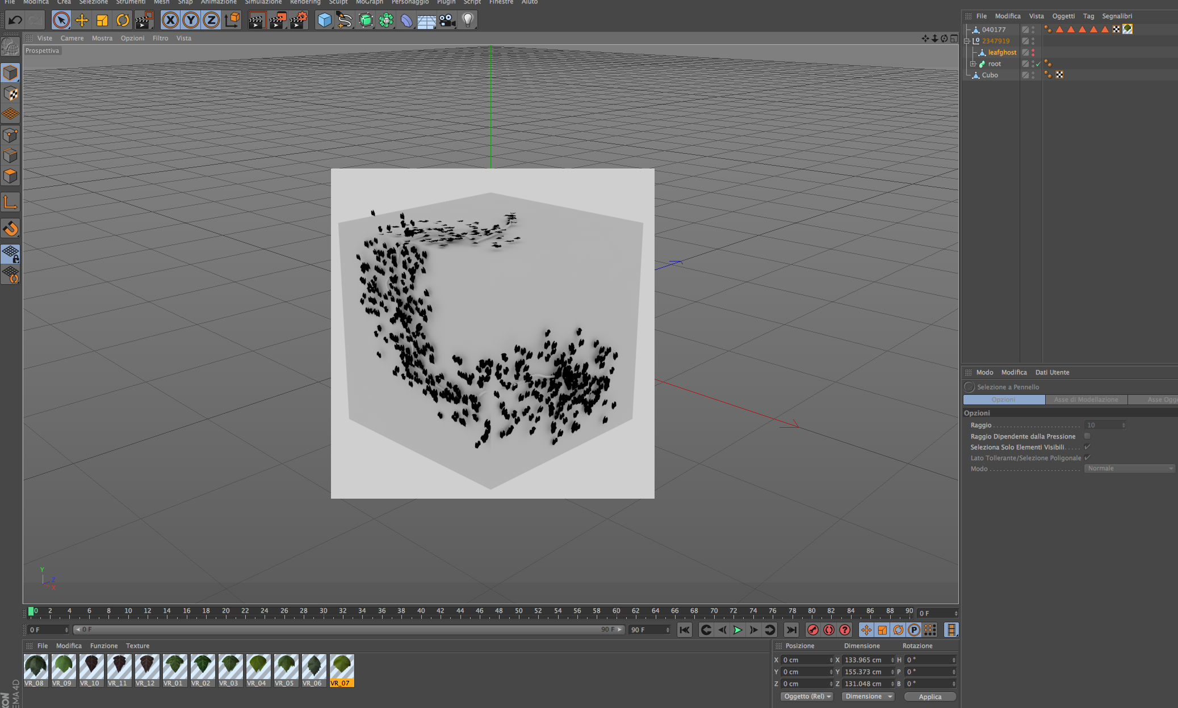Select the Move tool in the toolbar
Viewport: 1178px width, 708px height.
pyautogui.click(x=82, y=20)
